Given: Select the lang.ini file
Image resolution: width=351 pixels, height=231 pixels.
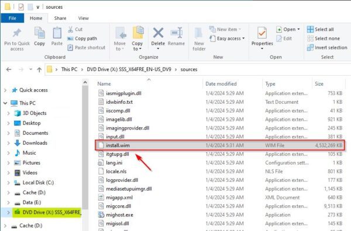Looking at the screenshot, I should 114,163.
